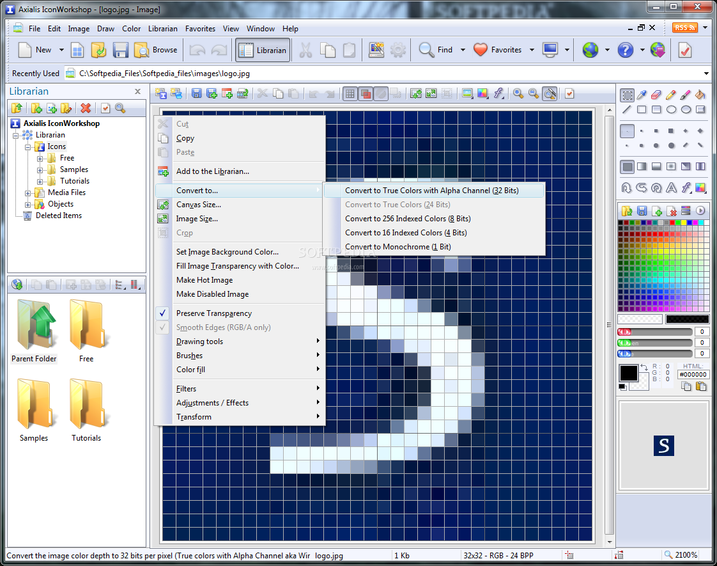Click the black foreground color swatch
This screenshot has height=566, width=717.
(628, 373)
